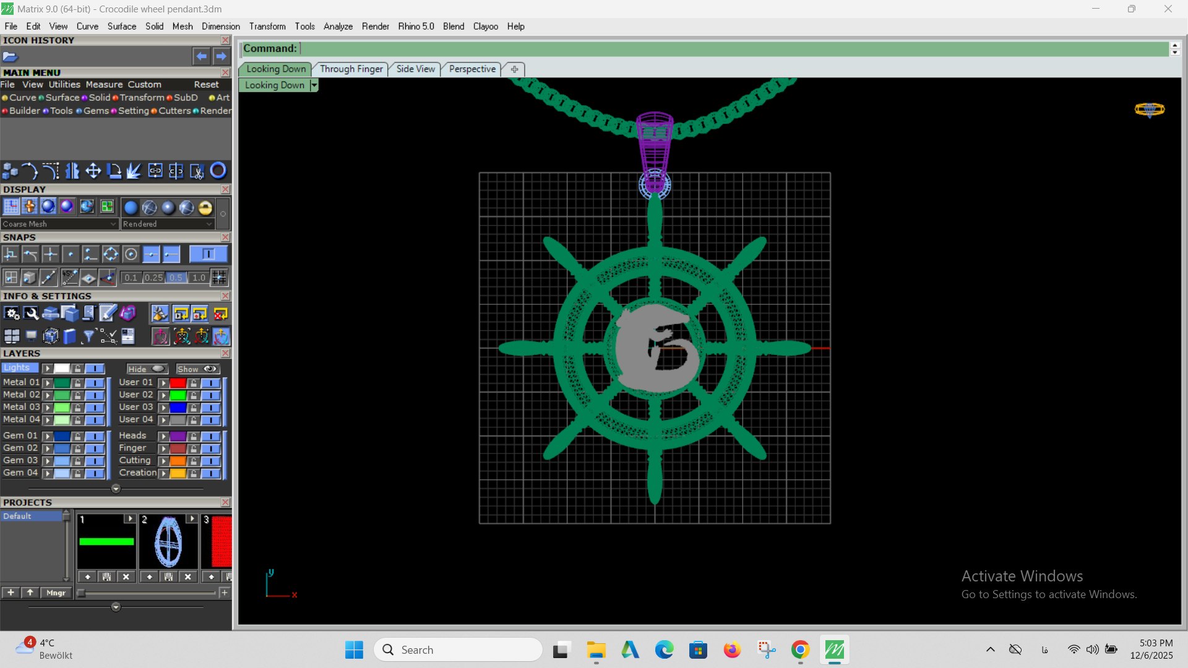Click the four-viewport layout icon
The height and width of the screenshot is (668, 1188).
pos(12,336)
